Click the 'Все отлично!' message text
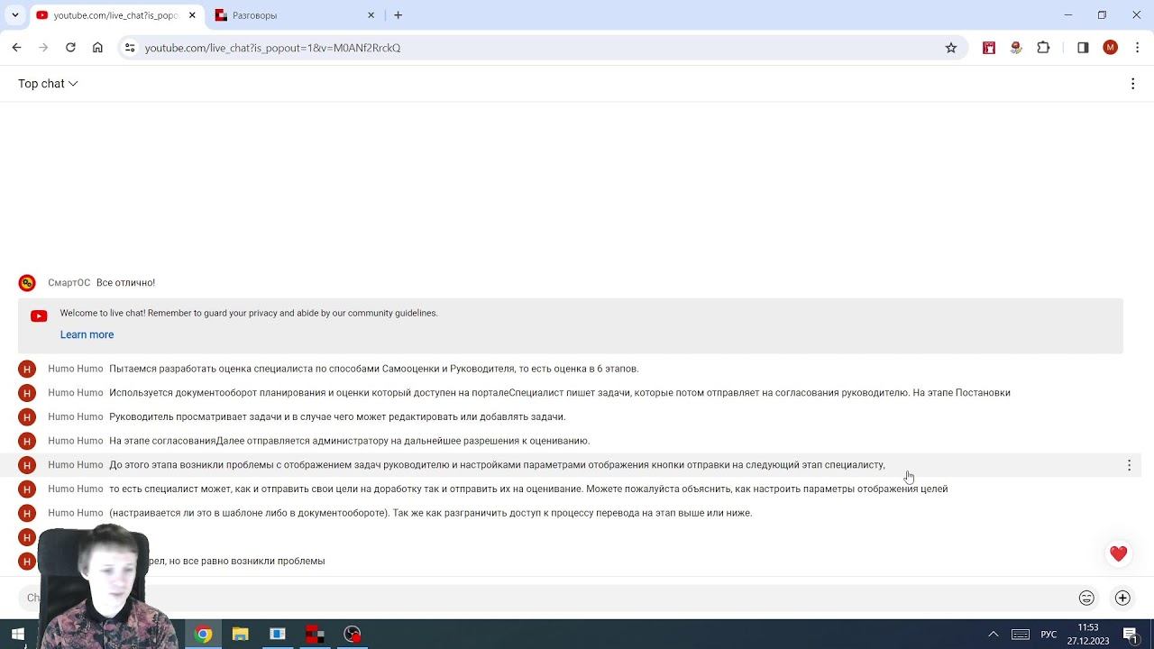Screen dimensions: 1154x649 125,283
